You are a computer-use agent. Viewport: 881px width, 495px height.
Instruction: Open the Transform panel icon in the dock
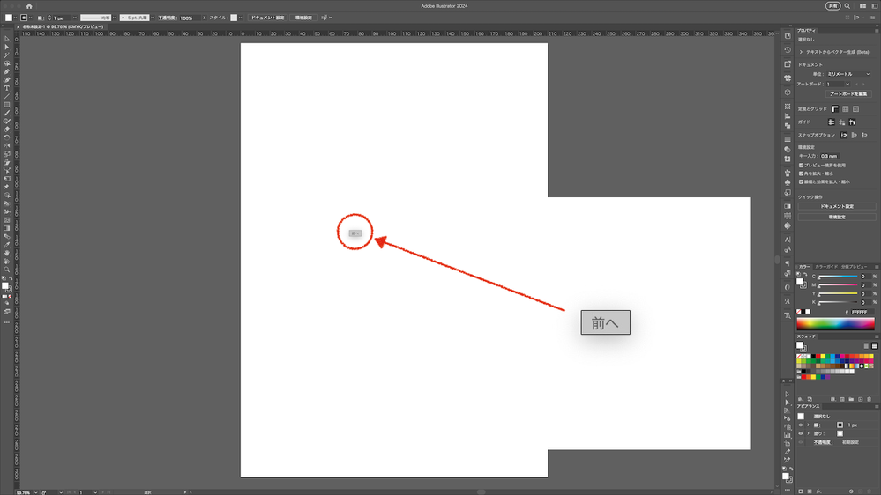(788, 106)
